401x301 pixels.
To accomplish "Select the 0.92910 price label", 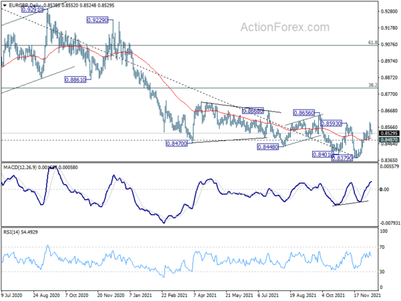I will pyautogui.click(x=32, y=10).
